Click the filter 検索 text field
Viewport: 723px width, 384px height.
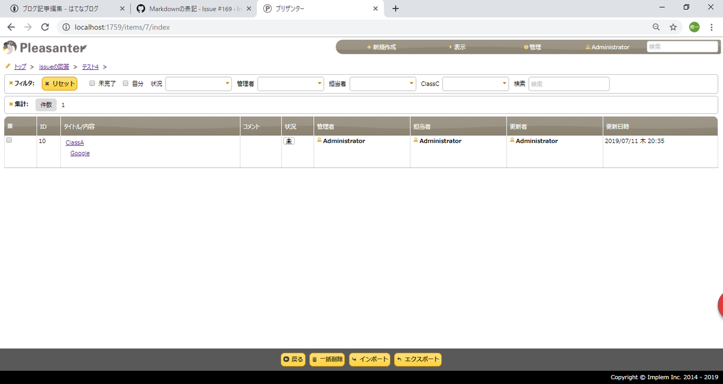click(569, 84)
